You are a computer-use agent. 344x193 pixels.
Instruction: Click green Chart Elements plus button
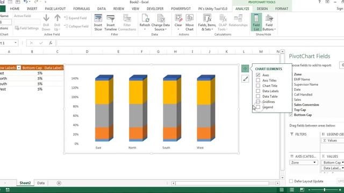point(245,69)
